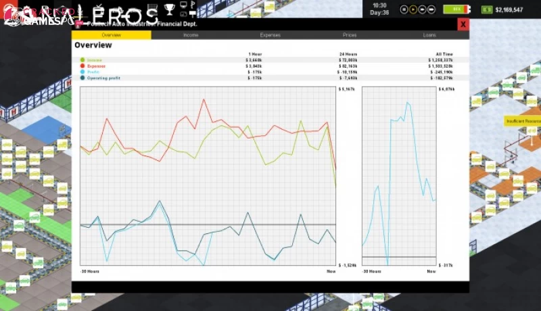Screen dimensions: 541x311
Task: Click the green battery power indicator
Action: tap(456, 9)
